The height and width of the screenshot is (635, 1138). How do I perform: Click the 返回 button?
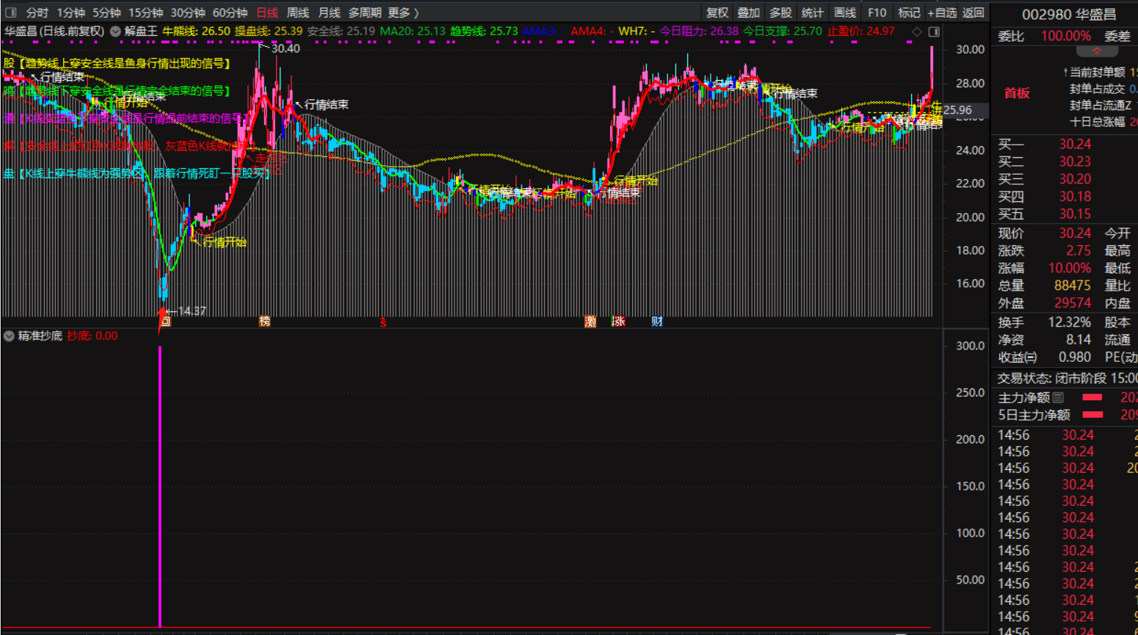(973, 12)
